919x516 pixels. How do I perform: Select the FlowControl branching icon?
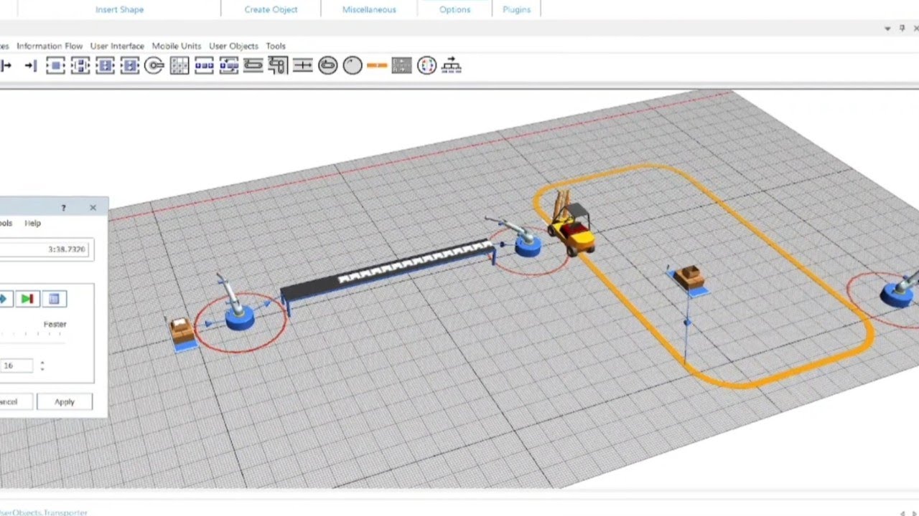(x=451, y=66)
